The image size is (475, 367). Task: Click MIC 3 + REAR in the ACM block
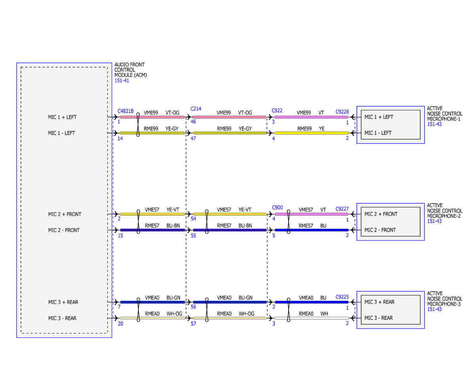click(x=63, y=302)
